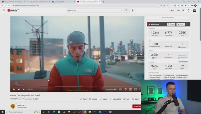Image resolution: width=201 pixels, height=114 pixels.
Task: Search with voice microphone
Action: (x=133, y=10)
